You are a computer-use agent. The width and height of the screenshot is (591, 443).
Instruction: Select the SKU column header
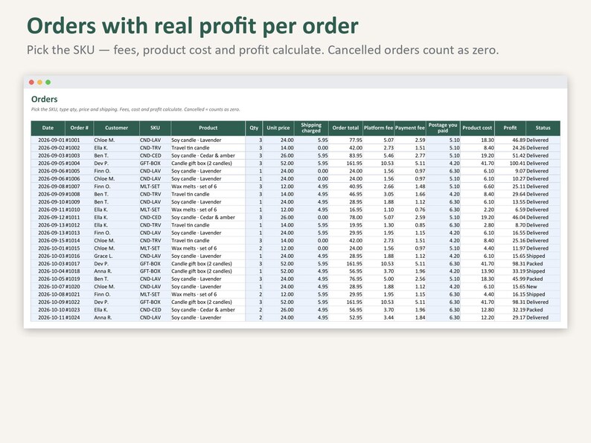point(155,128)
